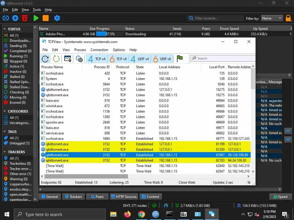The height and width of the screenshot is (220, 294).
Task: Click the DHT connection status globe icon
Action: [154, 205]
